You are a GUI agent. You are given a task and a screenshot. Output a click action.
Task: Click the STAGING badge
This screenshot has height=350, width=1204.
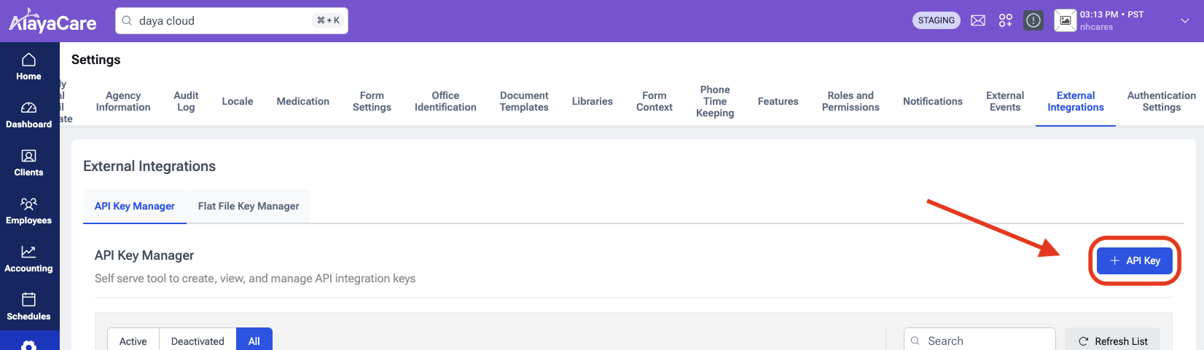point(937,20)
